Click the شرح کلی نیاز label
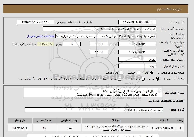 coord(174,93)
